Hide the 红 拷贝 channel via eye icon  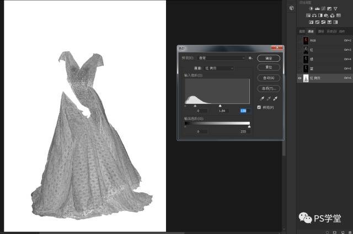[x=299, y=78]
